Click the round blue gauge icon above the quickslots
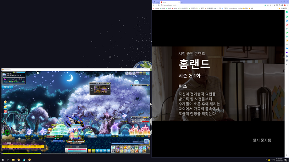The height and width of the screenshot is (162, 289). (147, 141)
